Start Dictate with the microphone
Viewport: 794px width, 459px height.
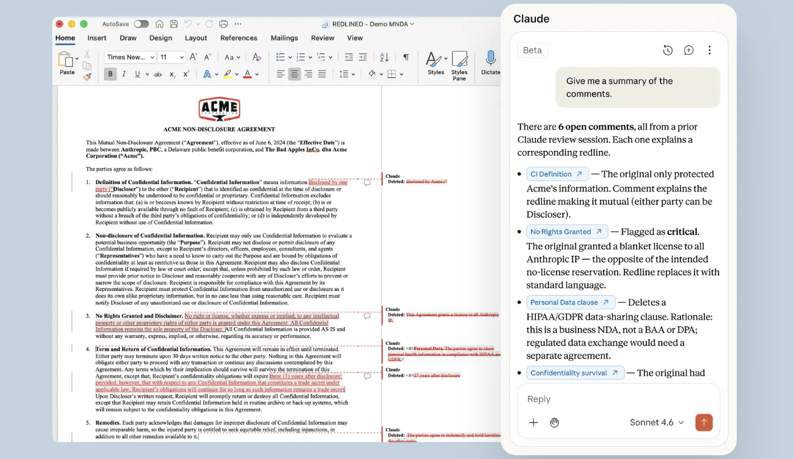490,63
